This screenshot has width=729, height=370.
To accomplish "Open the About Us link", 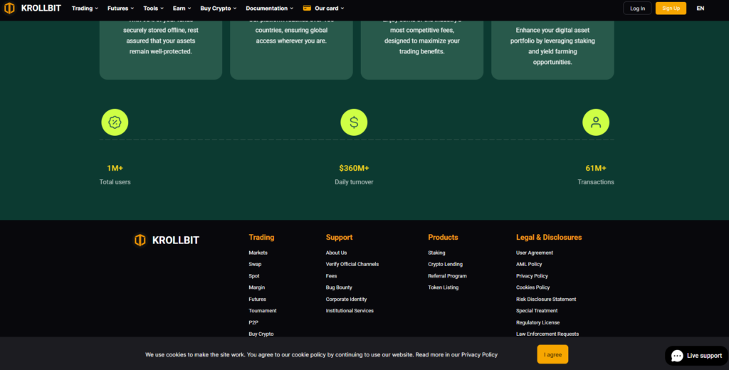I will [x=336, y=253].
